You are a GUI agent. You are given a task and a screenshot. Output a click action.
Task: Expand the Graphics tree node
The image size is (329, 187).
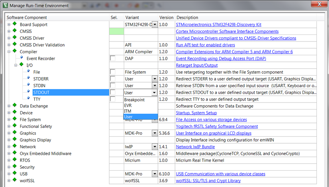[x=9, y=133]
